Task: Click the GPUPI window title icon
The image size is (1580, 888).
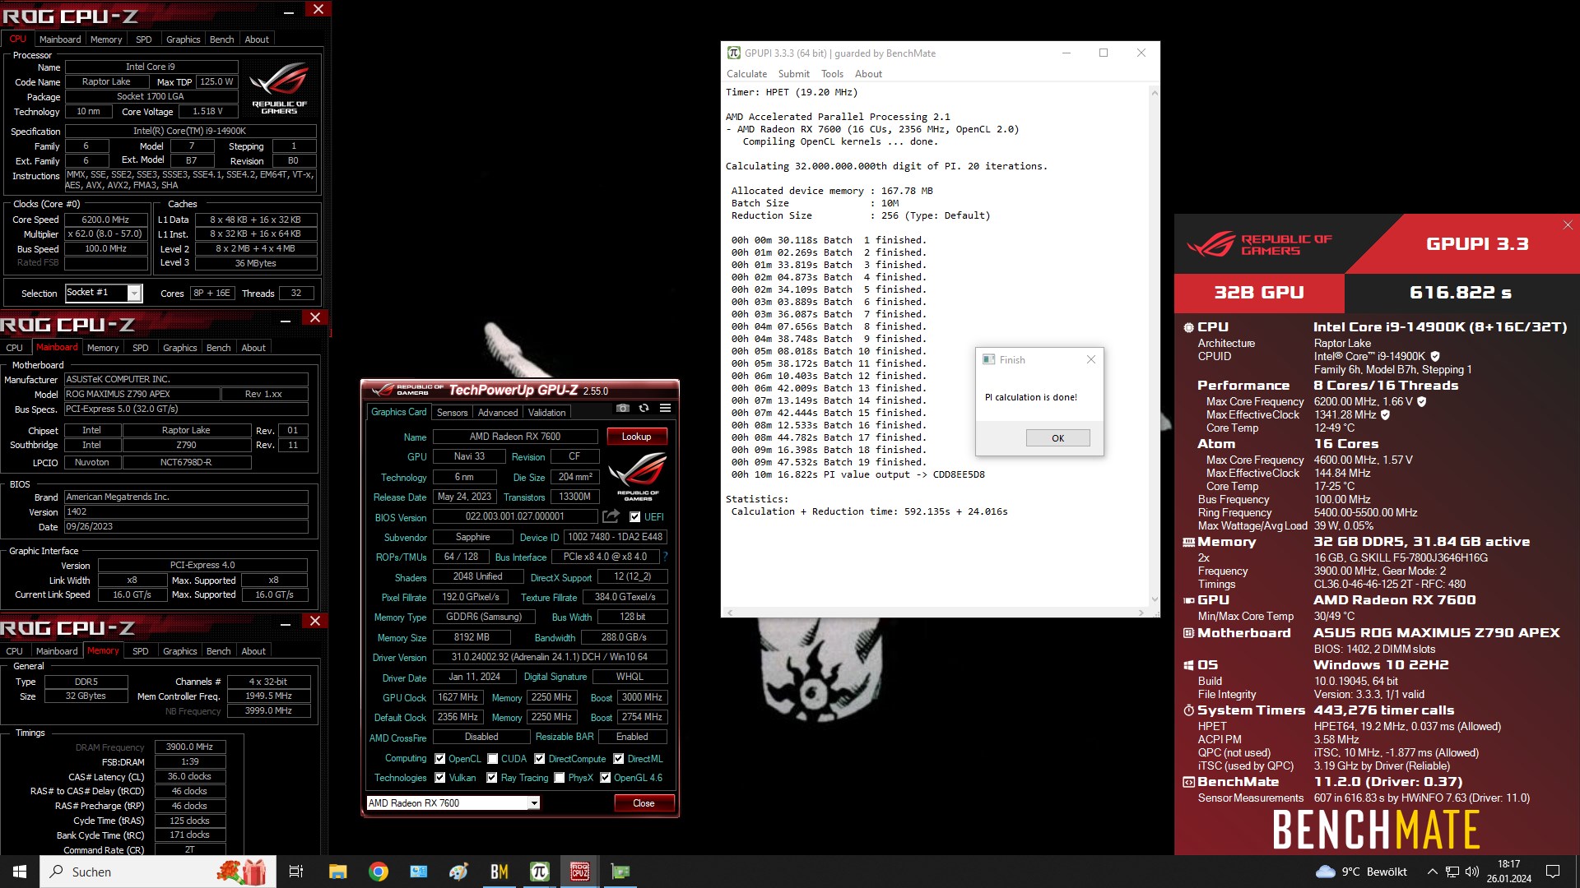Action: [x=733, y=53]
